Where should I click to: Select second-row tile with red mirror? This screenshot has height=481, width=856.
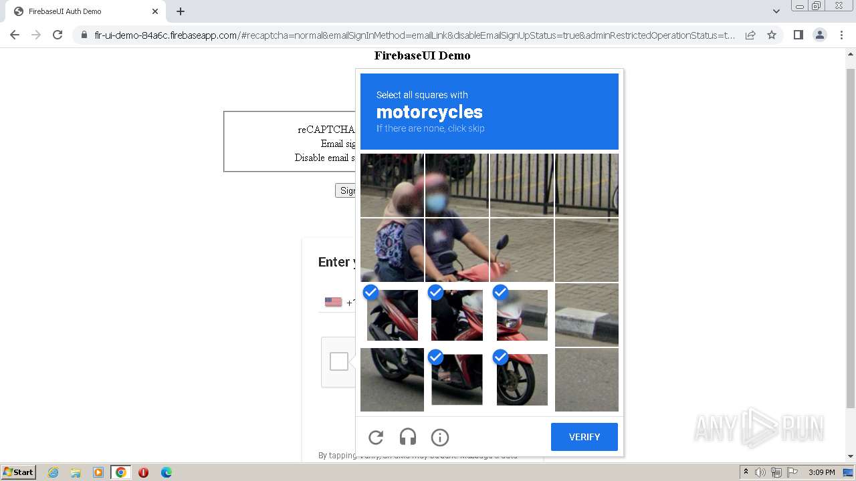(x=522, y=250)
